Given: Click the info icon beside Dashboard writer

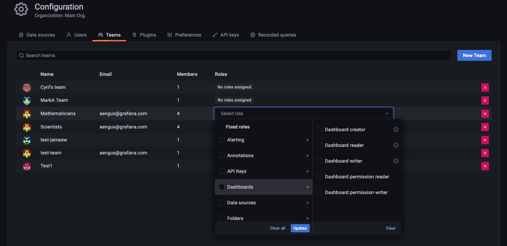Looking at the screenshot, I should [395, 161].
